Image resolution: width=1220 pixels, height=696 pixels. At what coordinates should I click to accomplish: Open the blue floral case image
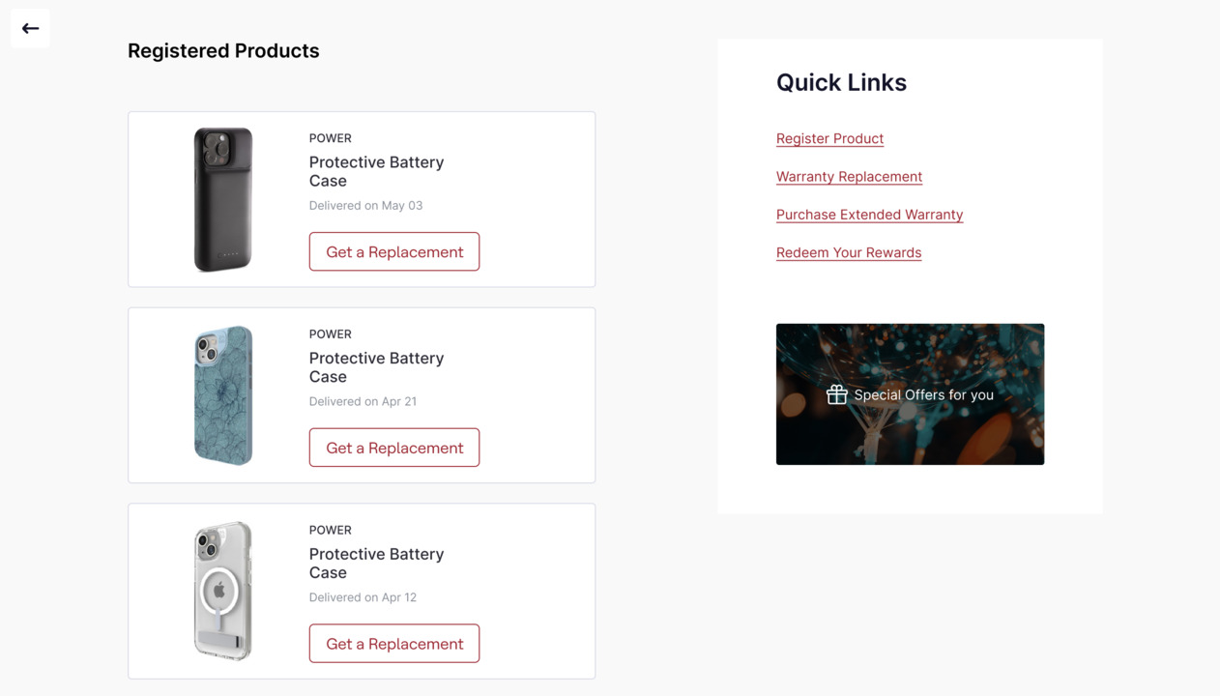click(223, 395)
